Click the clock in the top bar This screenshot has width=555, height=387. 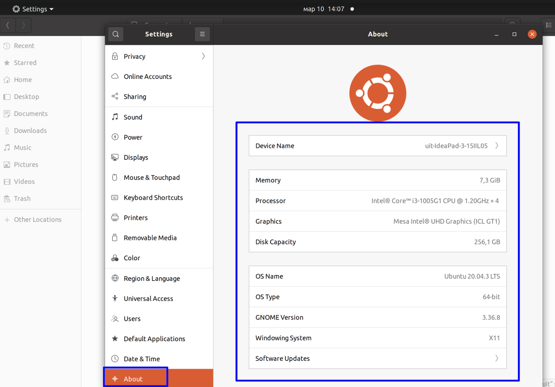pyautogui.click(x=324, y=9)
